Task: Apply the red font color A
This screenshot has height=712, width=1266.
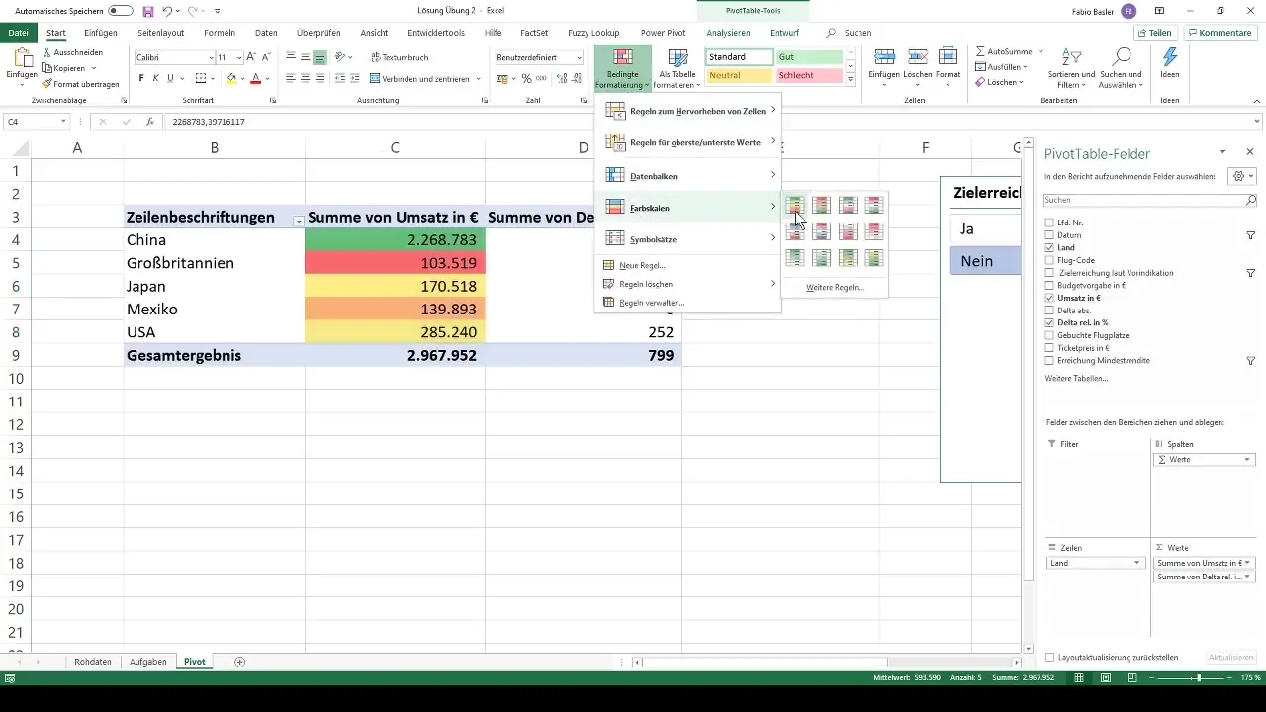Action: coord(255,78)
